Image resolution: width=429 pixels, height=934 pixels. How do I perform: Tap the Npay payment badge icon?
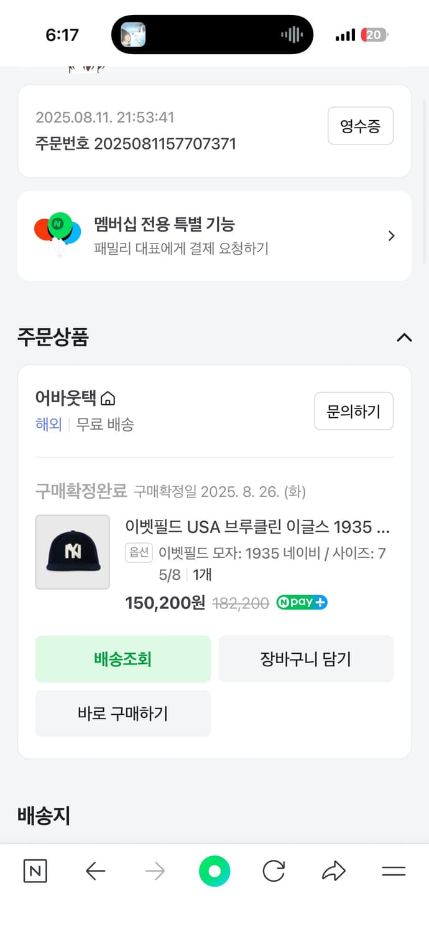302,602
